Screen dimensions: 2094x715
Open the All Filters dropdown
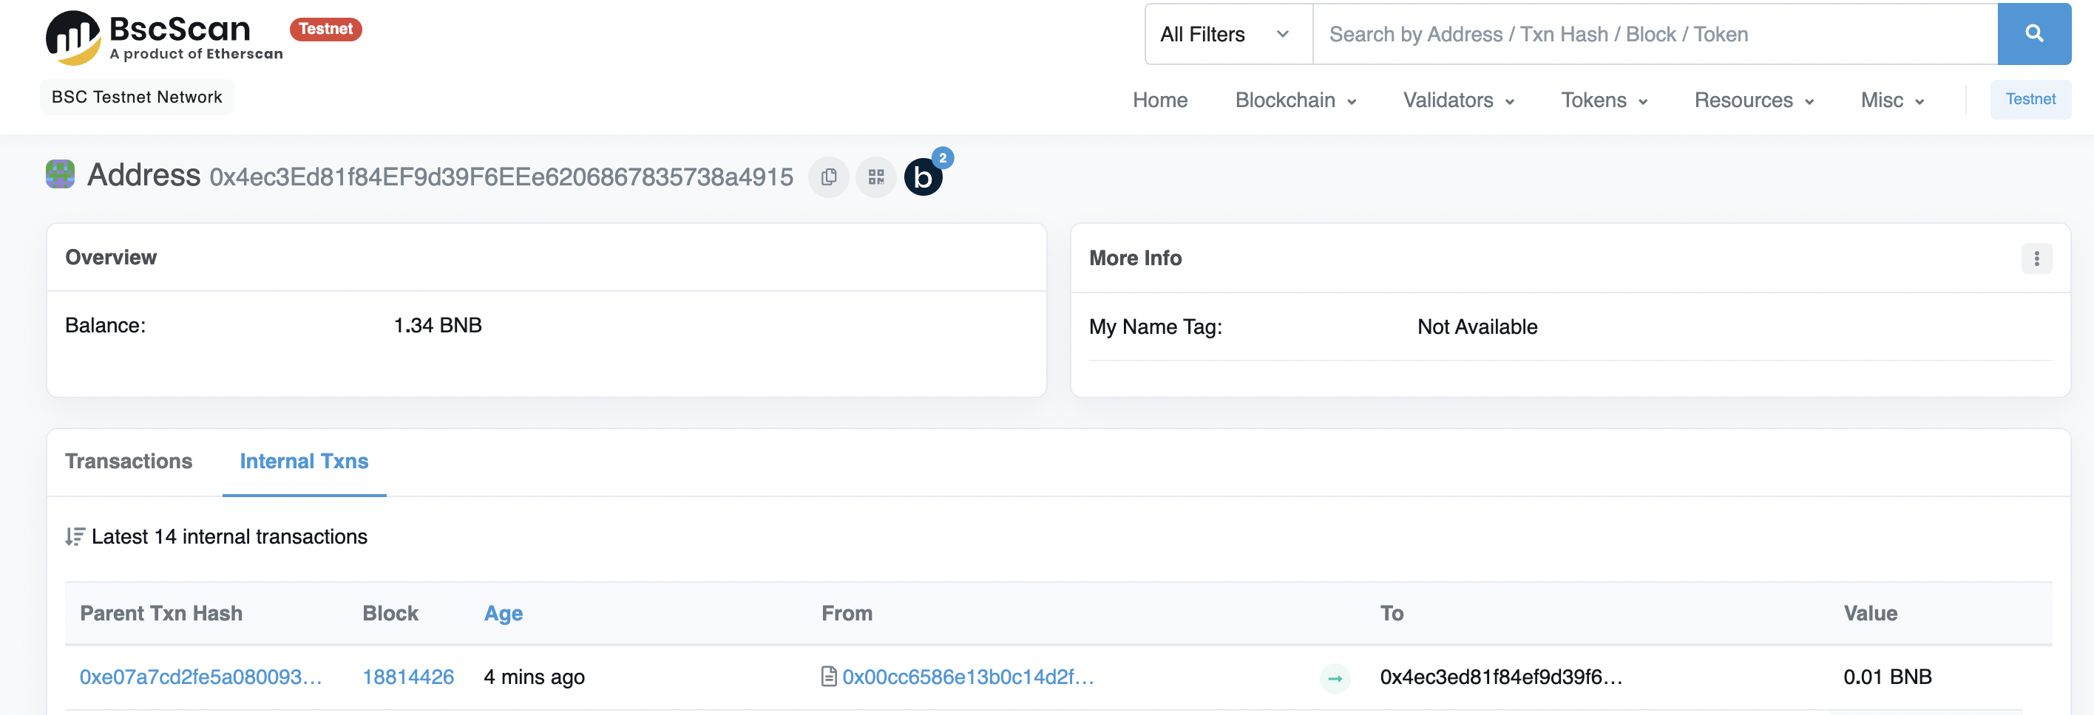click(1227, 34)
